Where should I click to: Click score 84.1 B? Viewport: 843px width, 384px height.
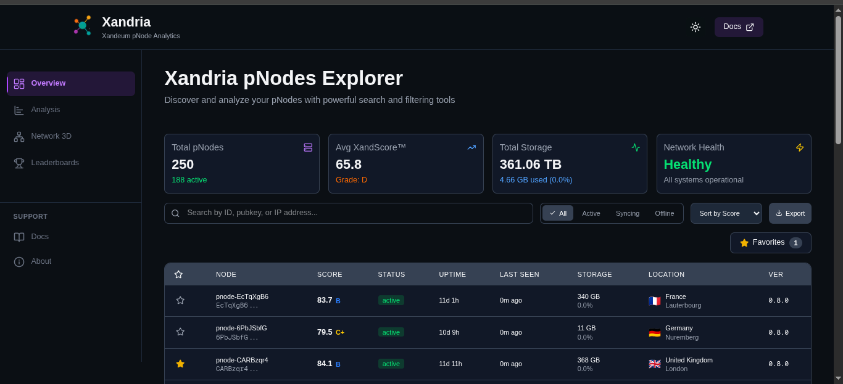(x=329, y=364)
